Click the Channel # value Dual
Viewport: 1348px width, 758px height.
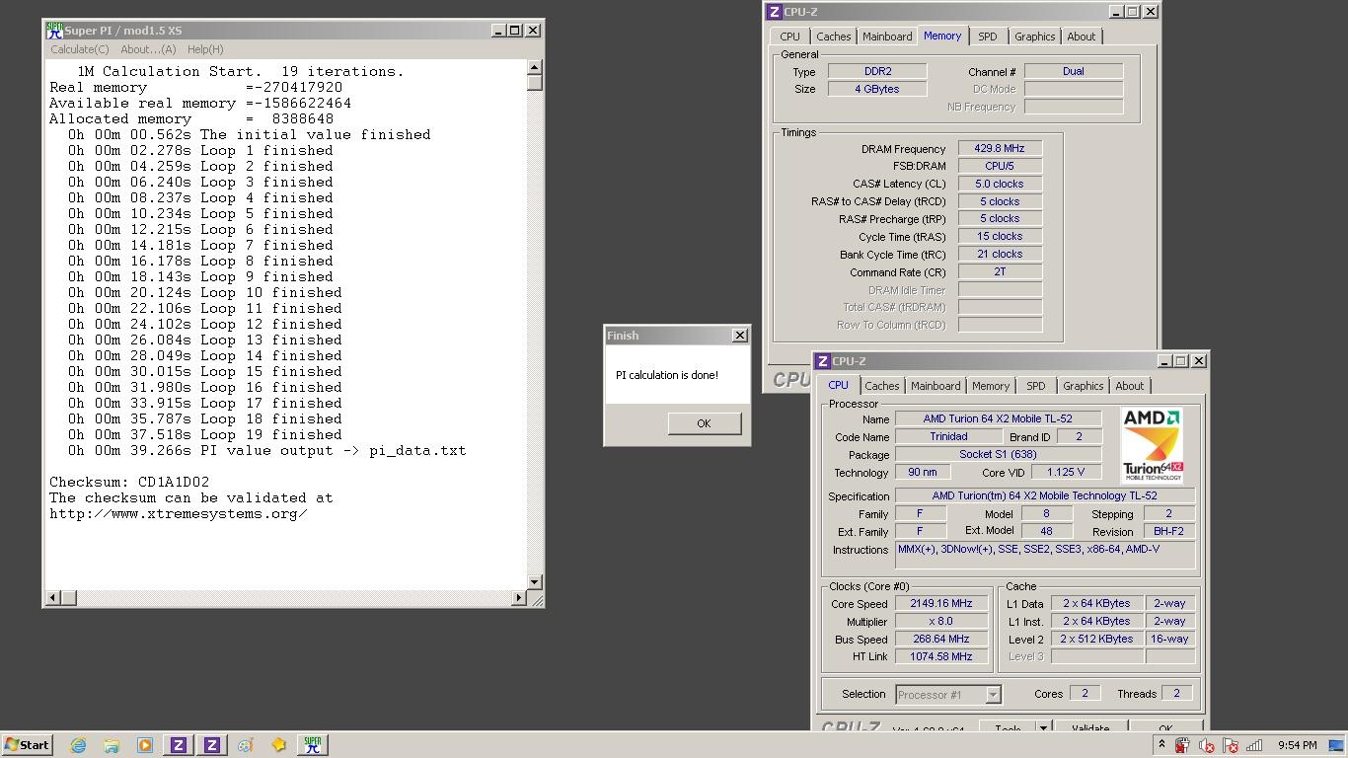pyautogui.click(x=1074, y=71)
